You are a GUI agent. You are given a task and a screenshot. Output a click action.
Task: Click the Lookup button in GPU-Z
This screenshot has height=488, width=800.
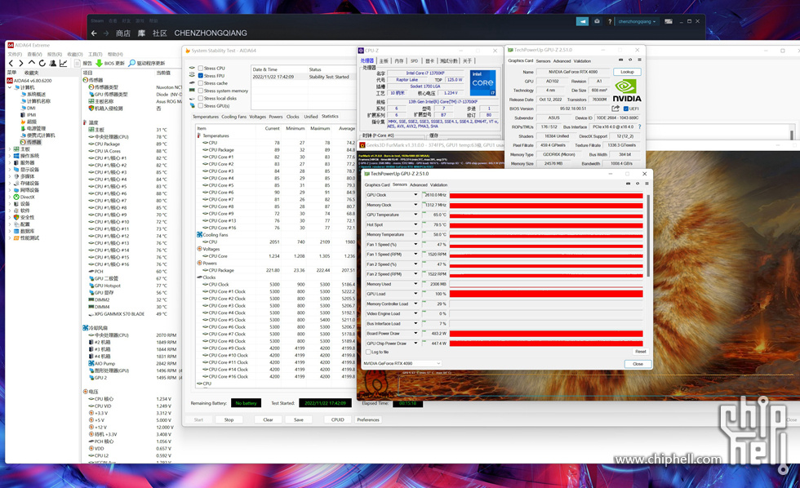(x=626, y=72)
